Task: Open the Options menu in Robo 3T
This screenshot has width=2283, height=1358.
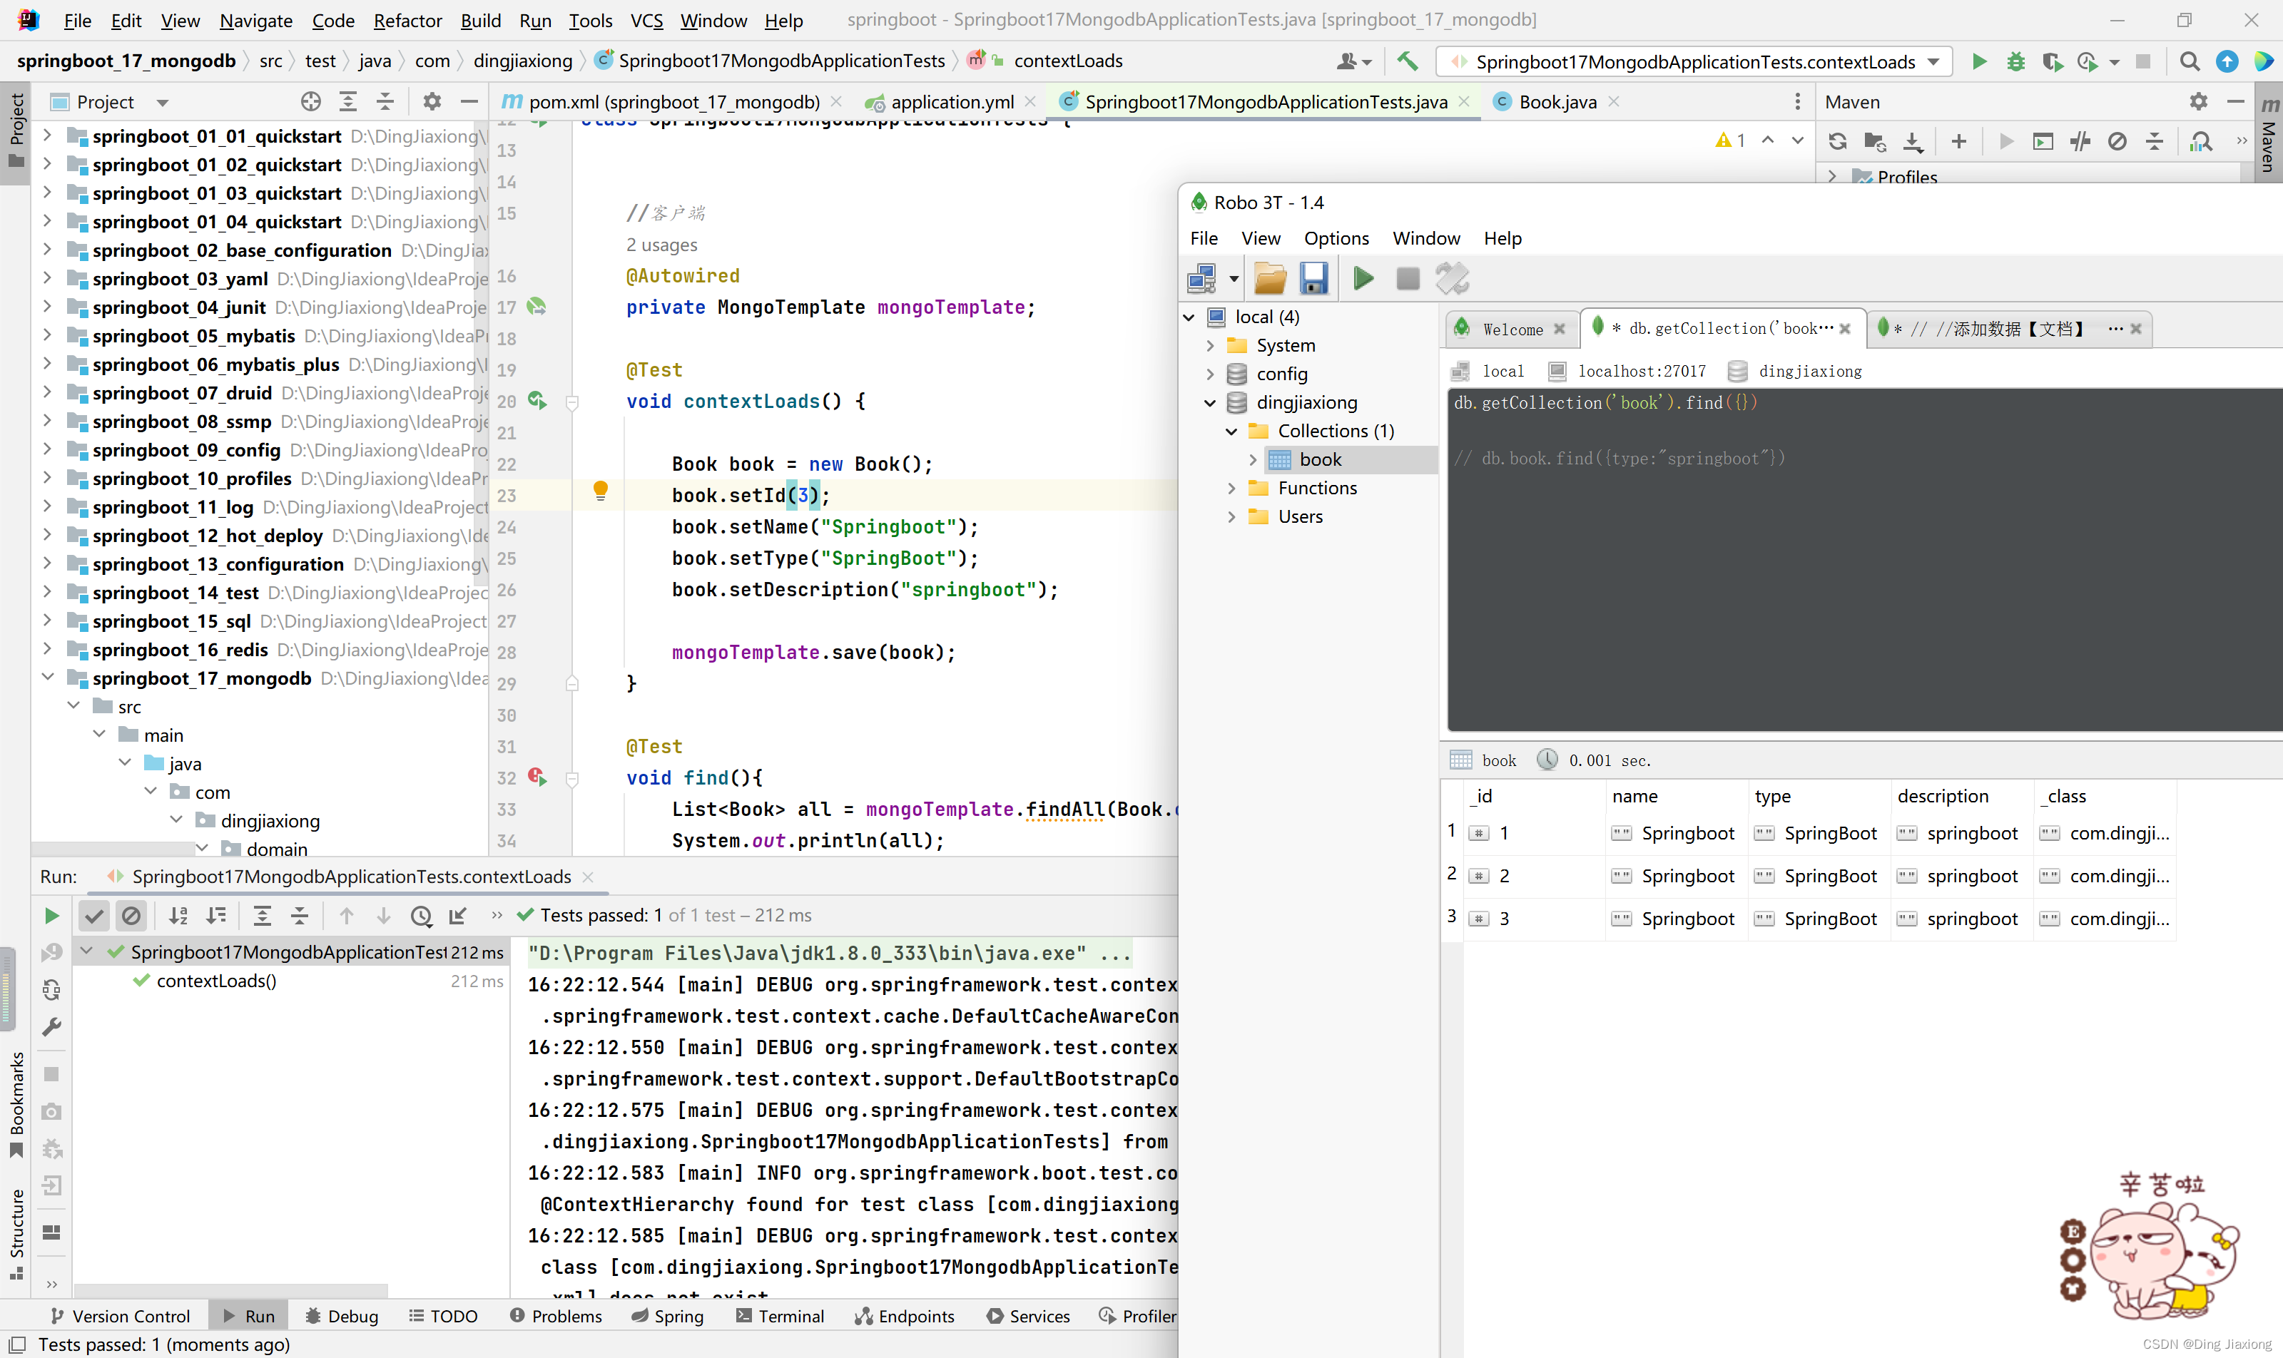Action: click(x=1336, y=239)
